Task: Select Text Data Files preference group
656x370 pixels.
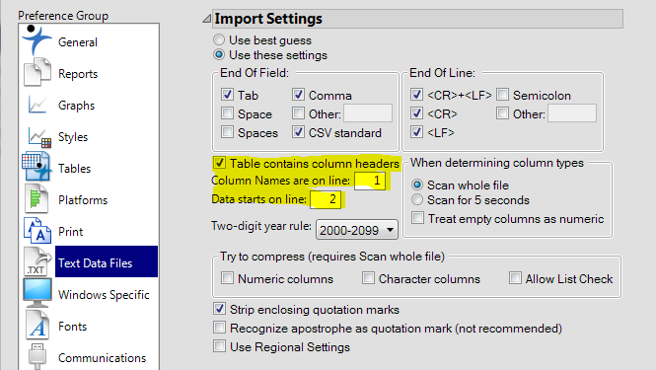Action: point(107,261)
